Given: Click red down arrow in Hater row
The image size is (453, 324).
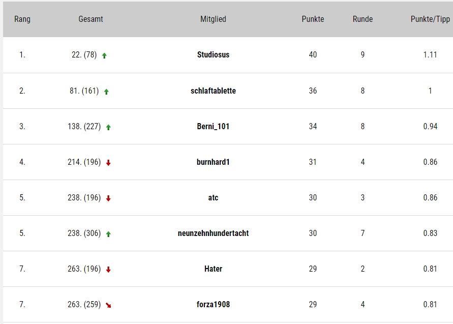Looking at the screenshot, I should click(108, 270).
